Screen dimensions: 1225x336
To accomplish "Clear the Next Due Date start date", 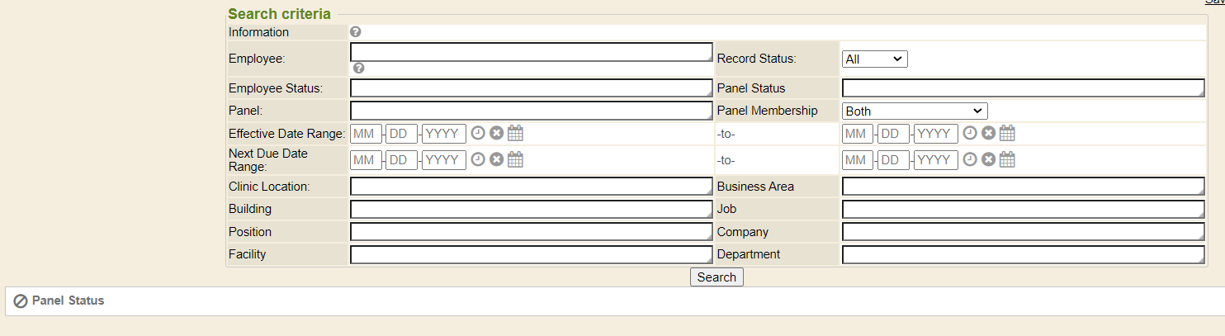I will pyautogui.click(x=496, y=159).
